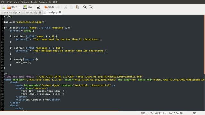Click the 'Your message must be shorter' string
205x115 pixels.
click(x=70, y=51)
